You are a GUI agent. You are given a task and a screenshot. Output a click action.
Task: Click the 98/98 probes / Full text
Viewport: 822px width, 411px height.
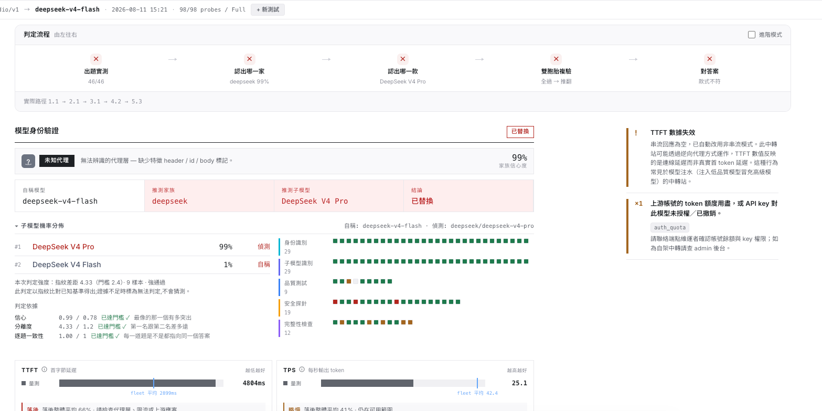pos(212,9)
